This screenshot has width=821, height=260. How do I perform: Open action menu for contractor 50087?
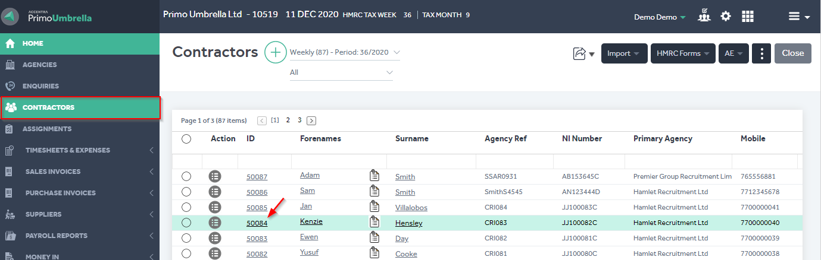click(215, 176)
